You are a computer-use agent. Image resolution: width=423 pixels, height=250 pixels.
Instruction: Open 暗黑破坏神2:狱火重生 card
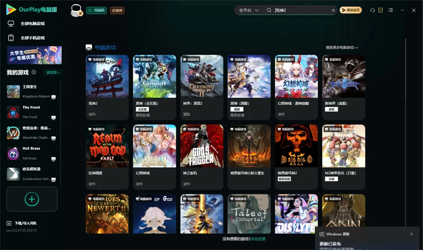(249, 157)
